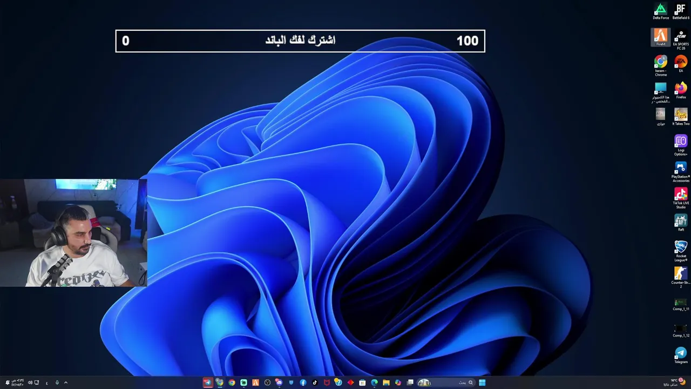Open the karam - Chrome shortcut

[x=661, y=66]
